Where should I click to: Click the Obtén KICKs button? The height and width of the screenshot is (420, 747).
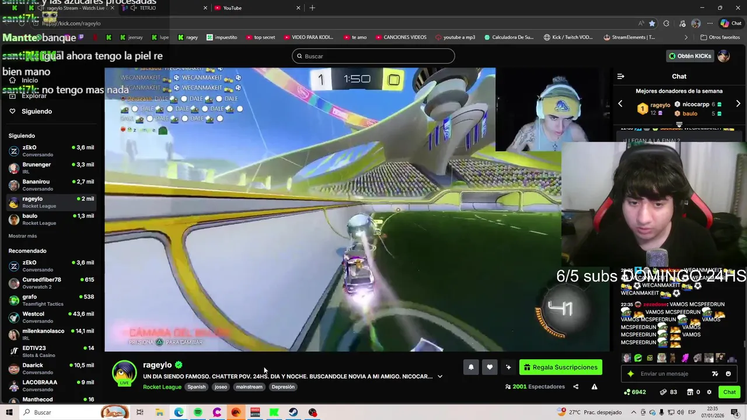coord(690,56)
